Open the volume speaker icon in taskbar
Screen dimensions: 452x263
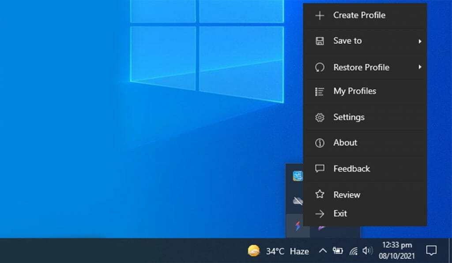[x=367, y=251]
